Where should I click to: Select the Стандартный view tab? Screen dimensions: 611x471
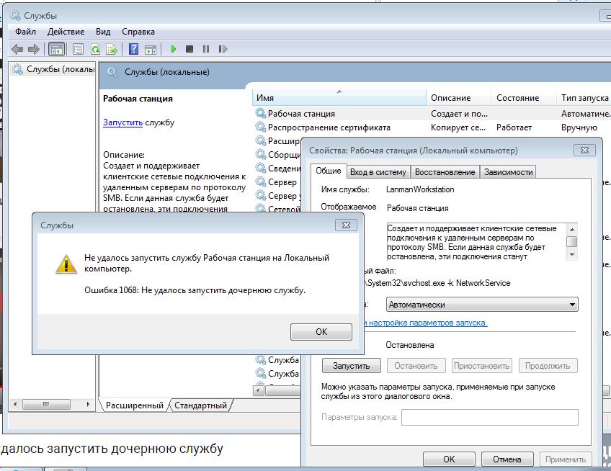coord(200,405)
